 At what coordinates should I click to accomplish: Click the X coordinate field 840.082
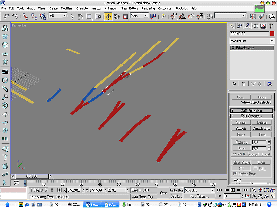coord(74,190)
